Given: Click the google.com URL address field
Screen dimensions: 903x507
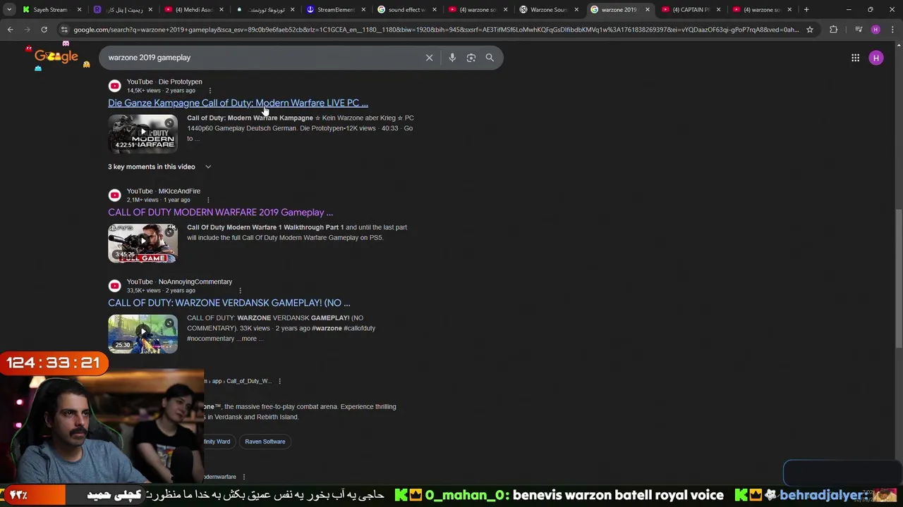Looking at the screenshot, I should click(x=436, y=30).
